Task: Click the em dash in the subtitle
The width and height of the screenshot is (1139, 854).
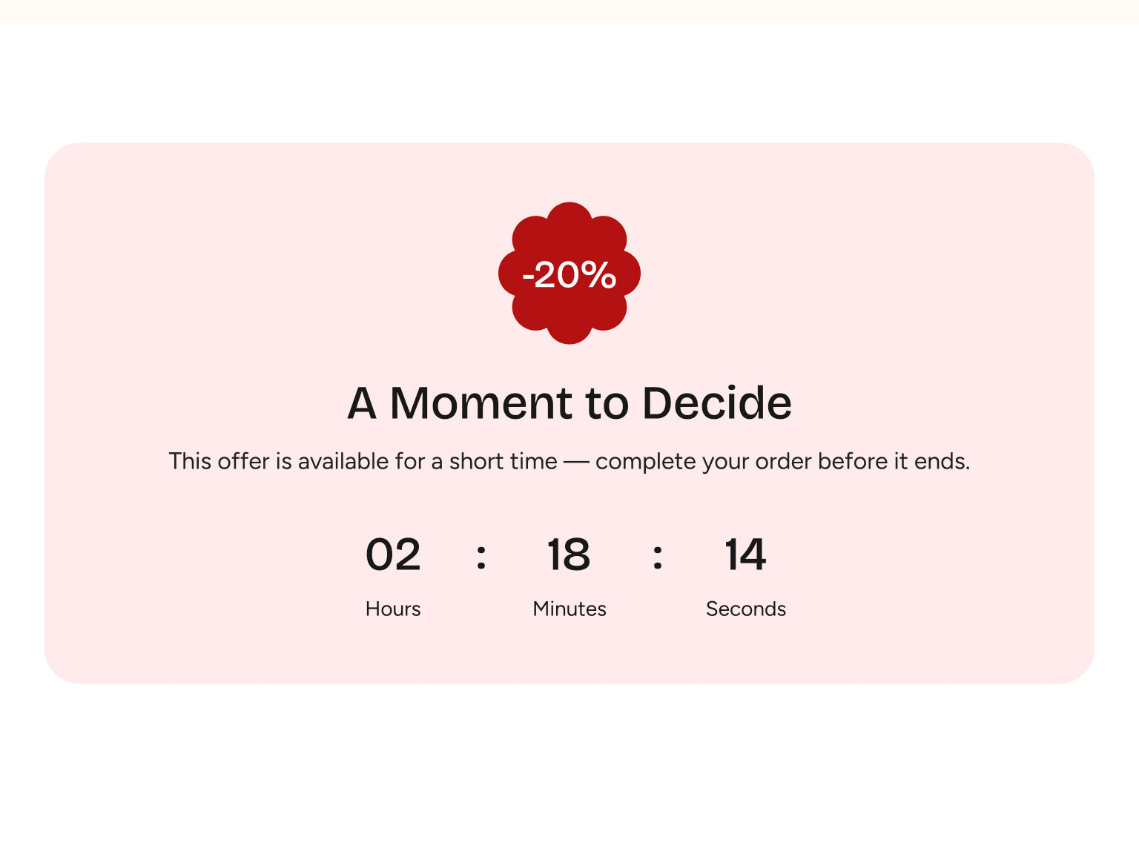Action: (576, 462)
